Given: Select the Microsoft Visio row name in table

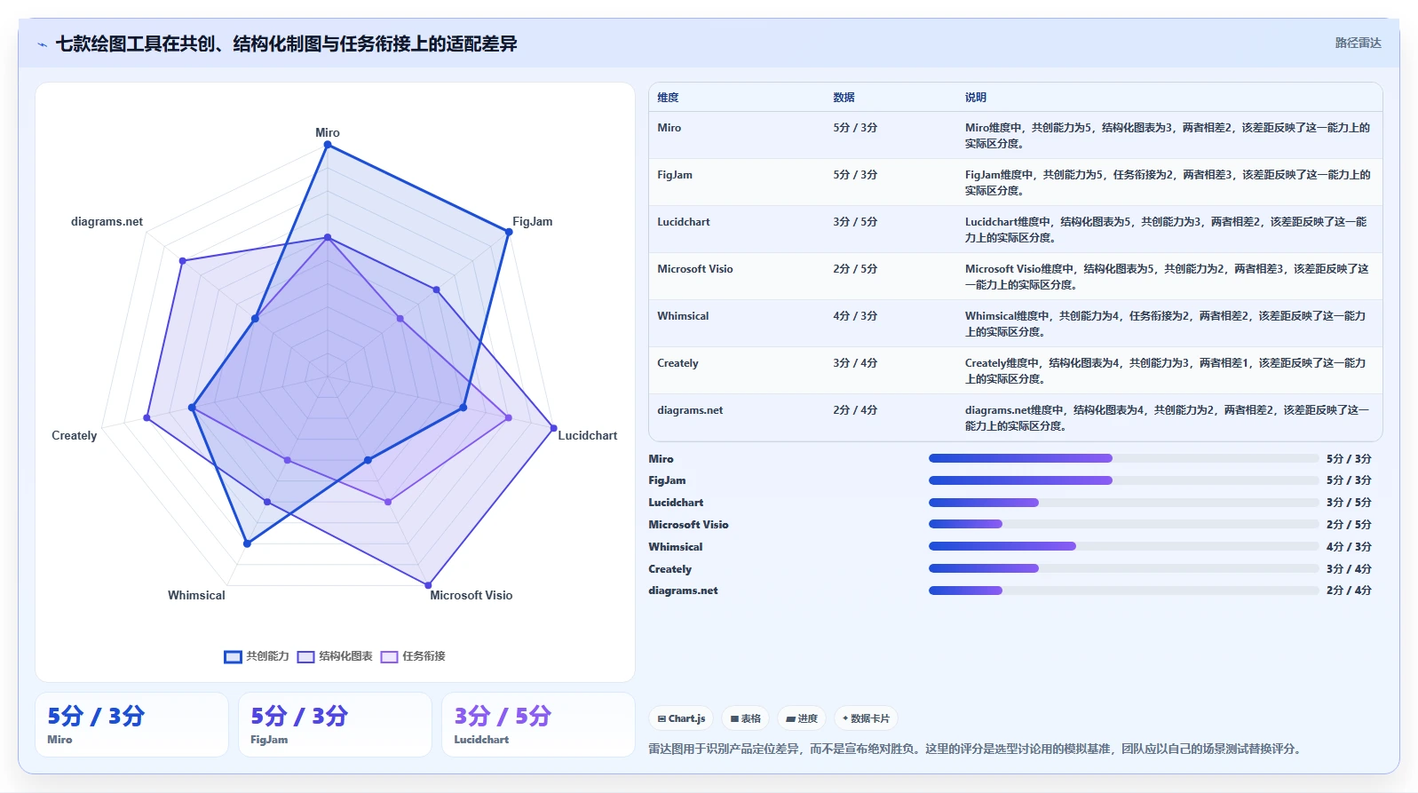Looking at the screenshot, I should (x=695, y=269).
